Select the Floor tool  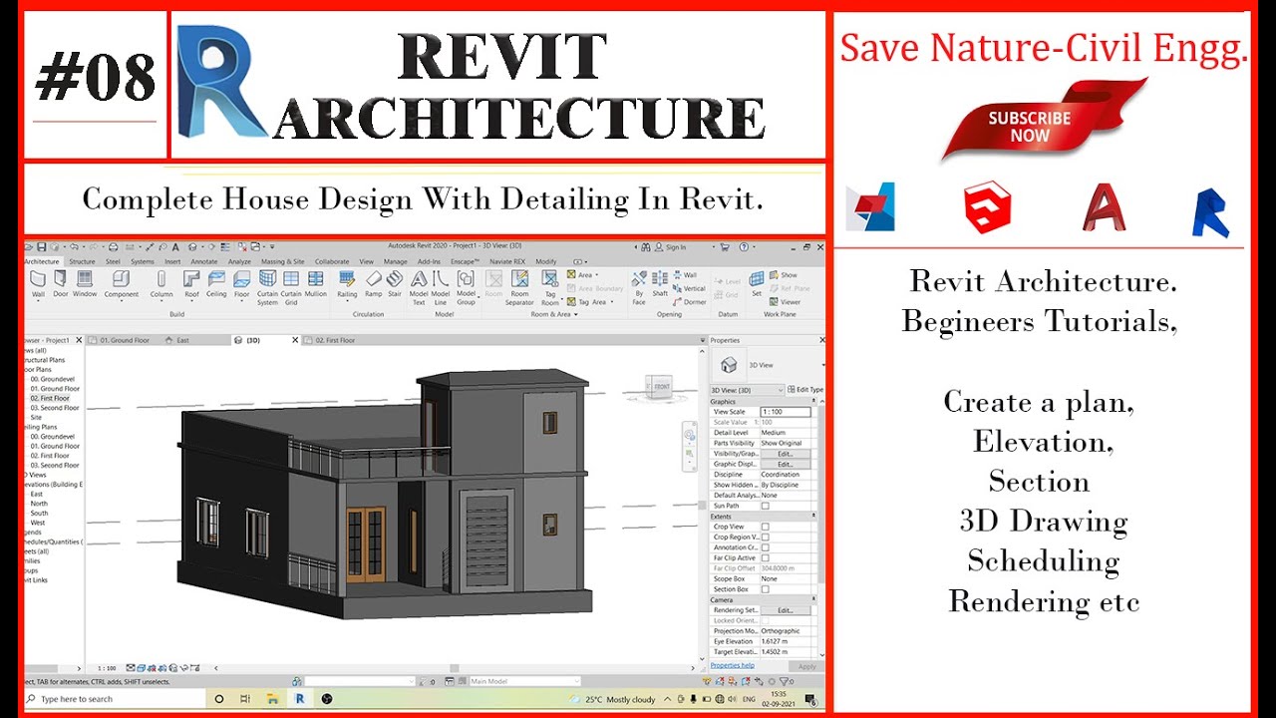241,283
